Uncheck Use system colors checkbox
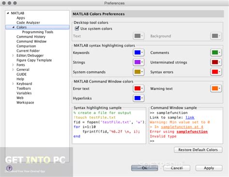The width and height of the screenshot is (229, 177). tap(77, 28)
